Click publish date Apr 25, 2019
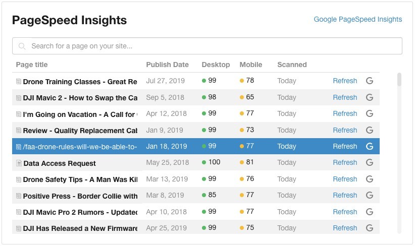 167,228
